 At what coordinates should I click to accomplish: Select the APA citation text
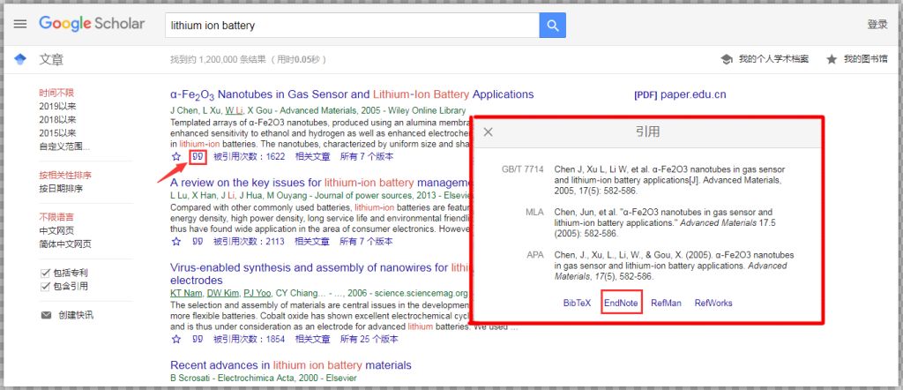674,266
